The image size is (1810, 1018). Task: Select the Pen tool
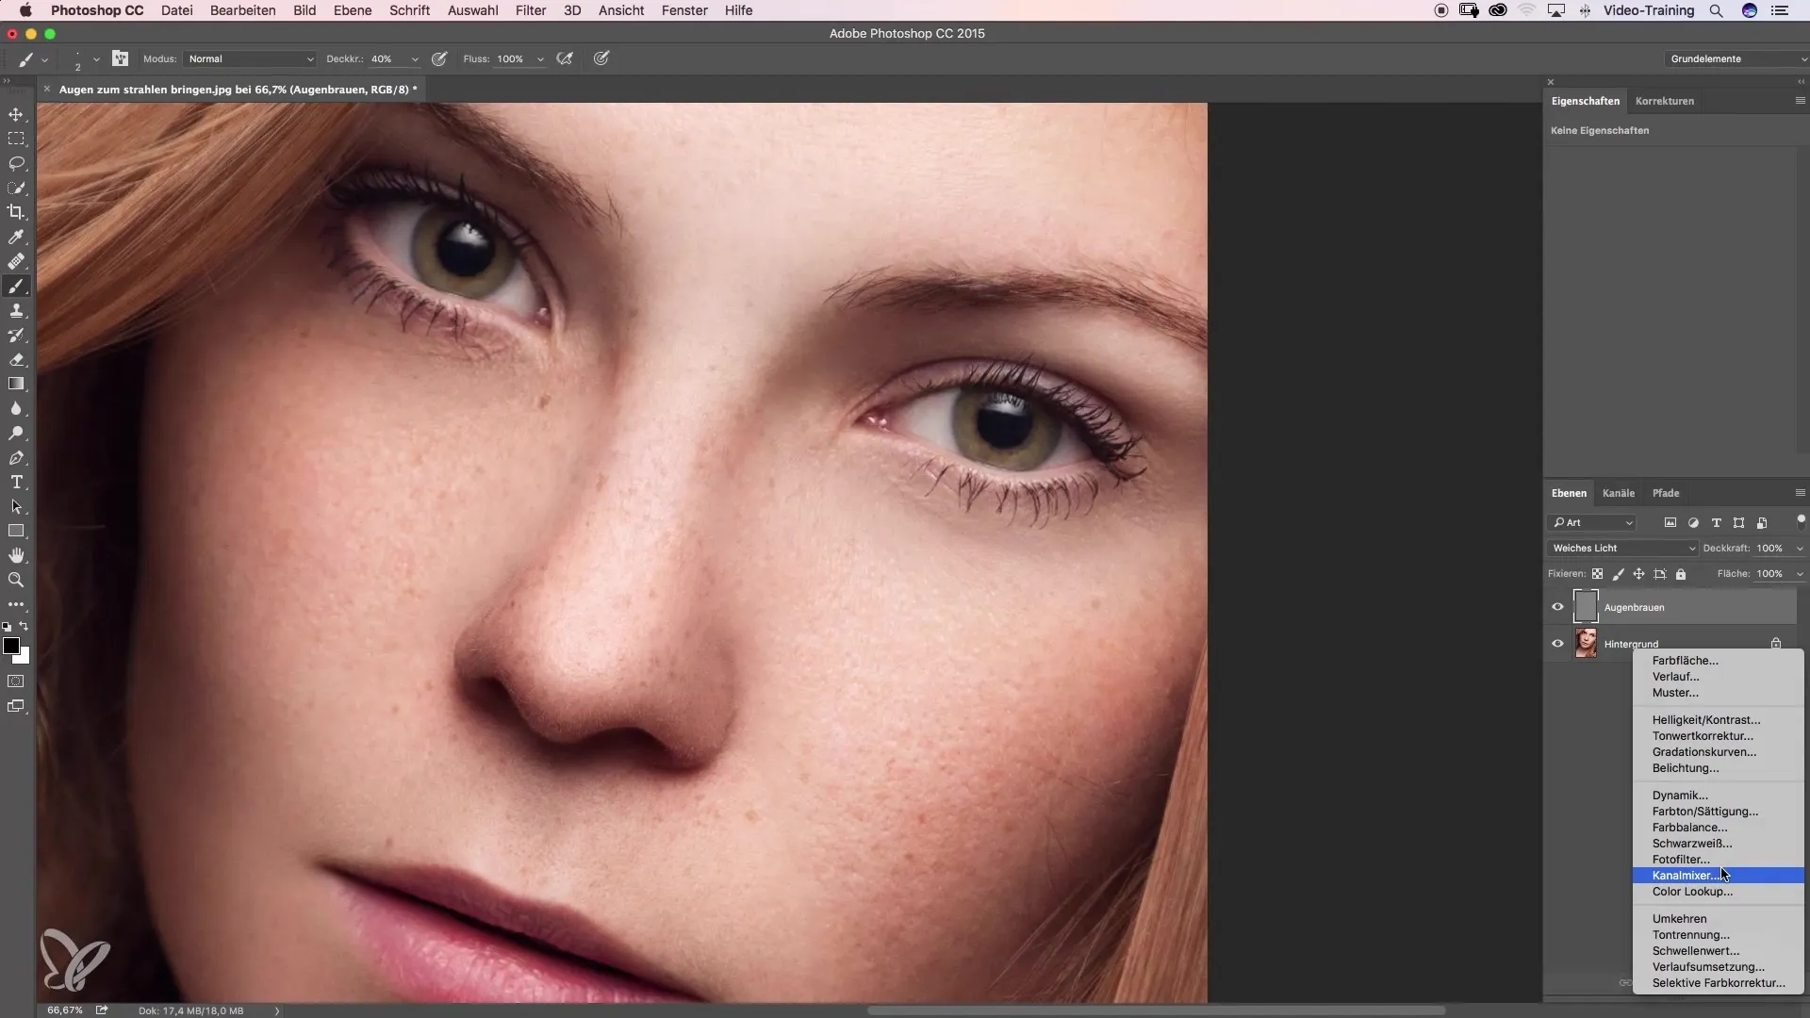pyautogui.click(x=16, y=458)
